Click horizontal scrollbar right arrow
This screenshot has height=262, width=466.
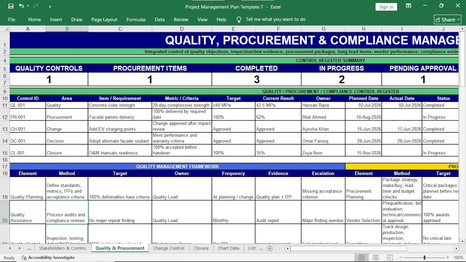(456, 249)
